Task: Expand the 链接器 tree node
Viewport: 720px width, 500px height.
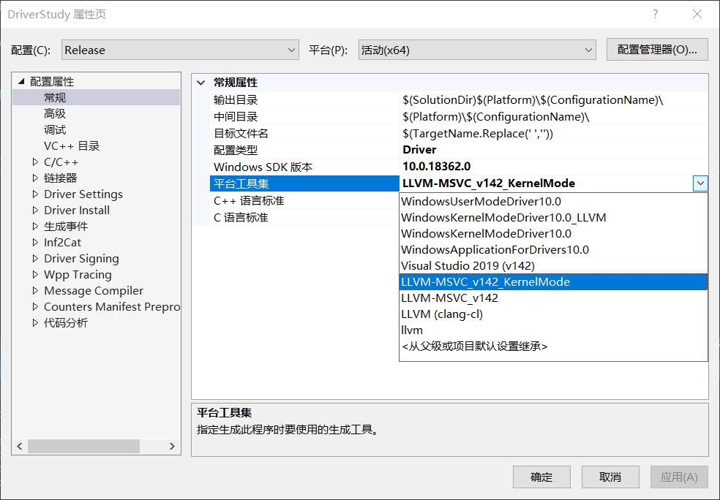Action: click(x=35, y=178)
